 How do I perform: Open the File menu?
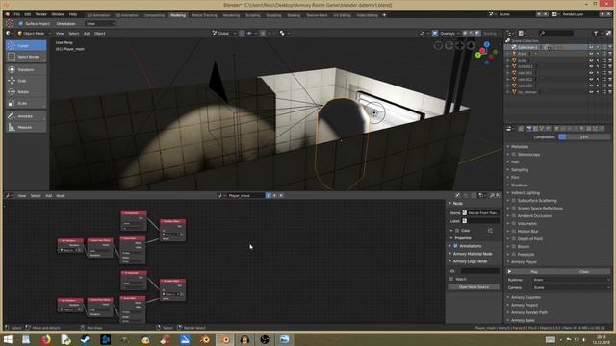(17, 14)
